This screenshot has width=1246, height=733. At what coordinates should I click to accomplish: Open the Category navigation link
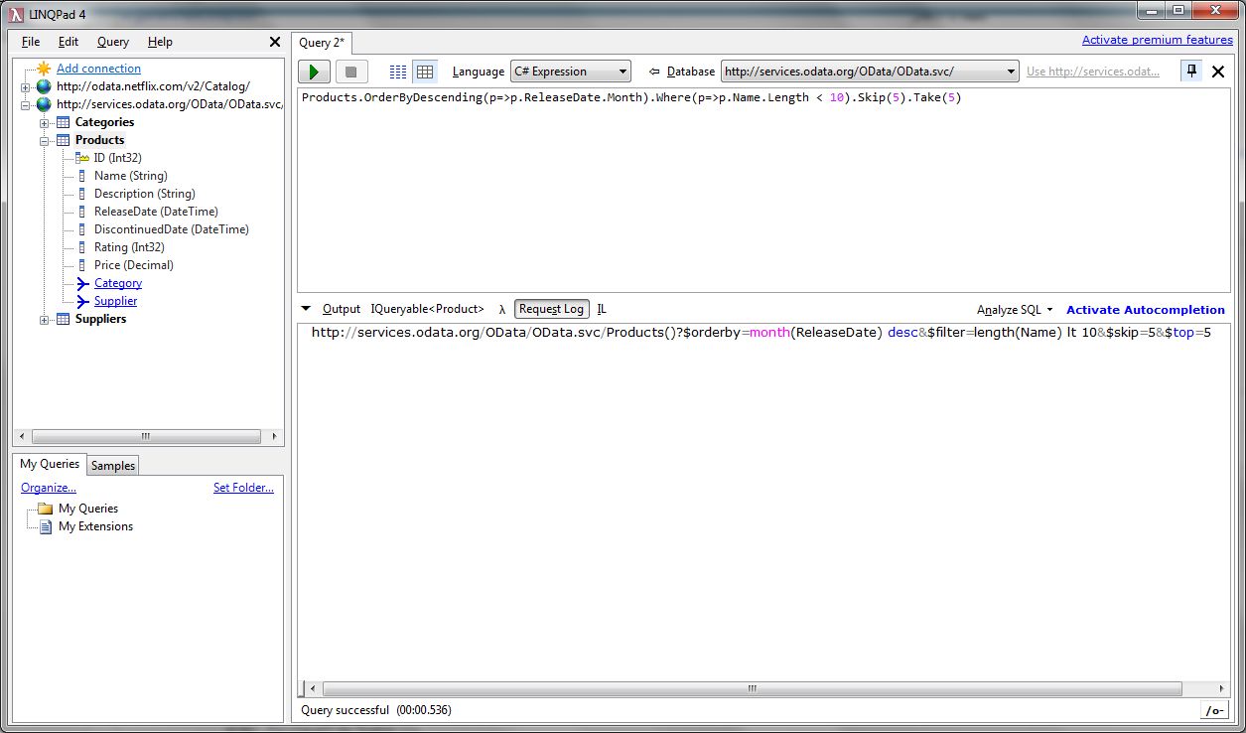tap(118, 283)
